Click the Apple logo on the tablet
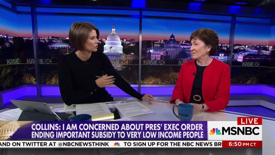This screenshot has height=155, width=275. tap(37, 111)
